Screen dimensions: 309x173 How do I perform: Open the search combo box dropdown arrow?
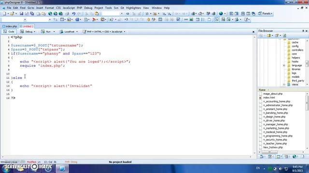(121, 13)
